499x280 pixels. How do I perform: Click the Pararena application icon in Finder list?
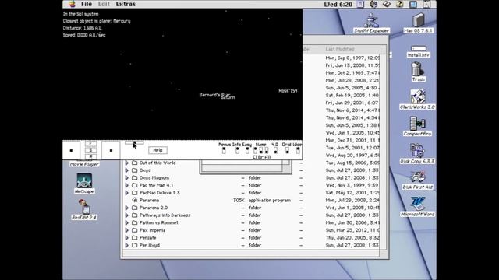[x=135, y=200]
